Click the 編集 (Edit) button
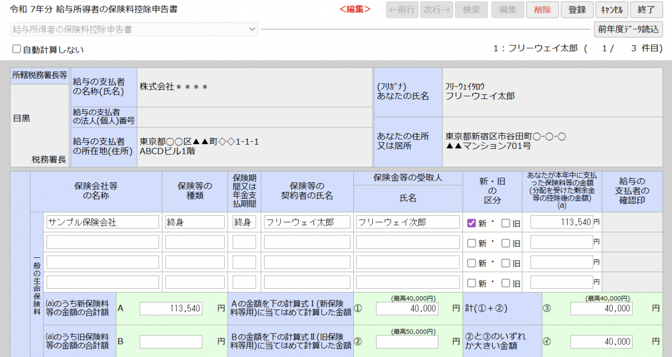672x357 pixels. pos(507,9)
